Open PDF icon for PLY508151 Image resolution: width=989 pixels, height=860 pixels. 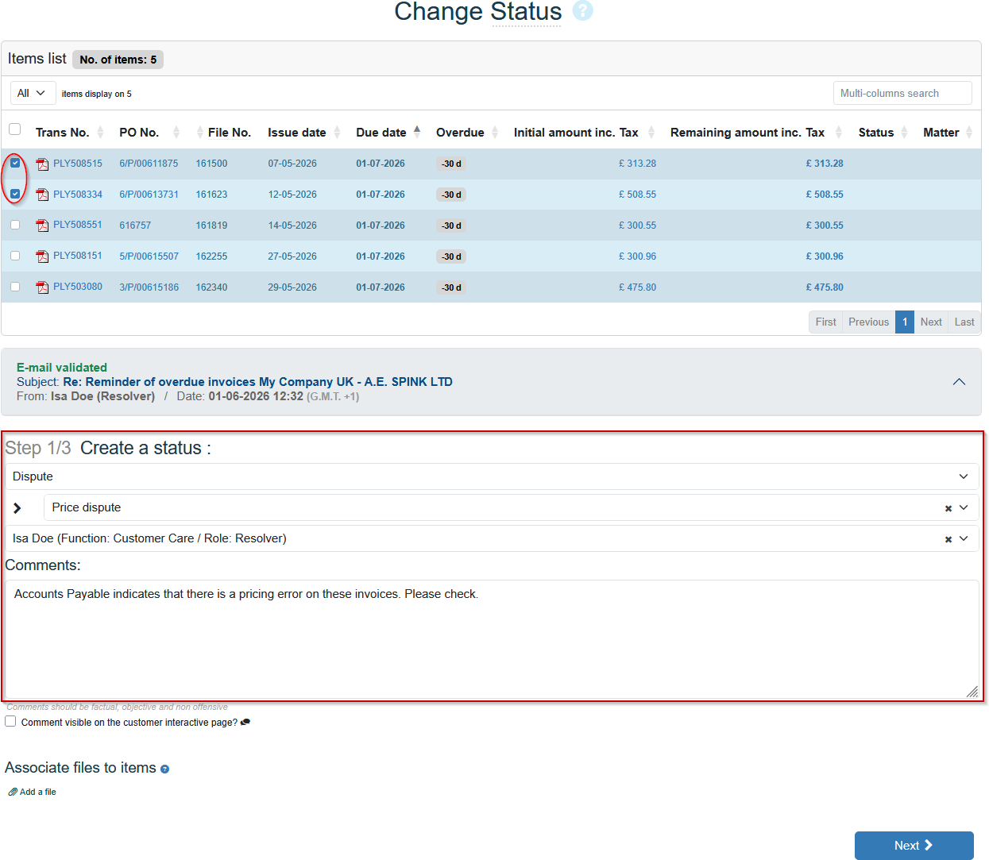[42, 256]
